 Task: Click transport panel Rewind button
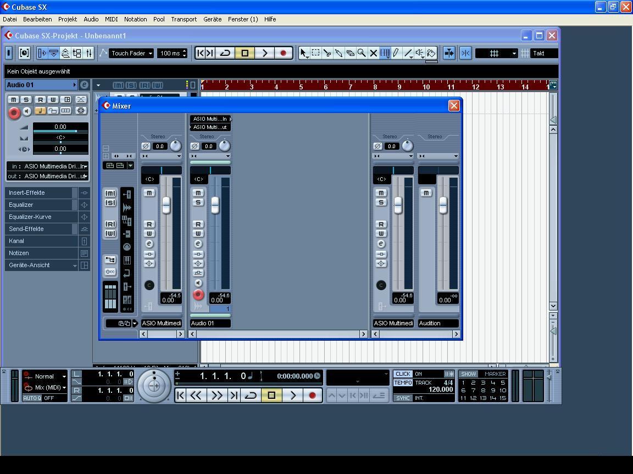point(196,396)
